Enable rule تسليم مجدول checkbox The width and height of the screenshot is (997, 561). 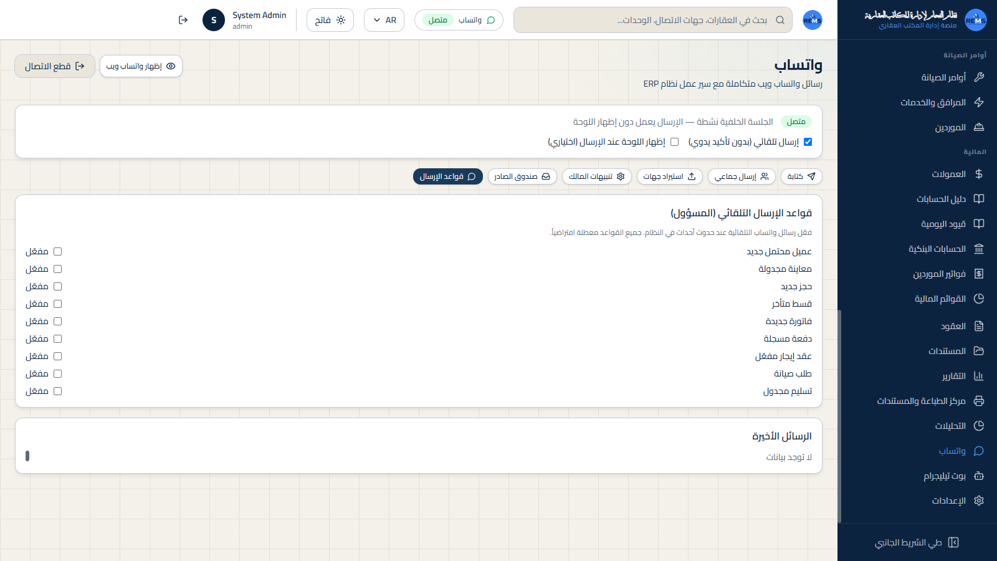57,391
